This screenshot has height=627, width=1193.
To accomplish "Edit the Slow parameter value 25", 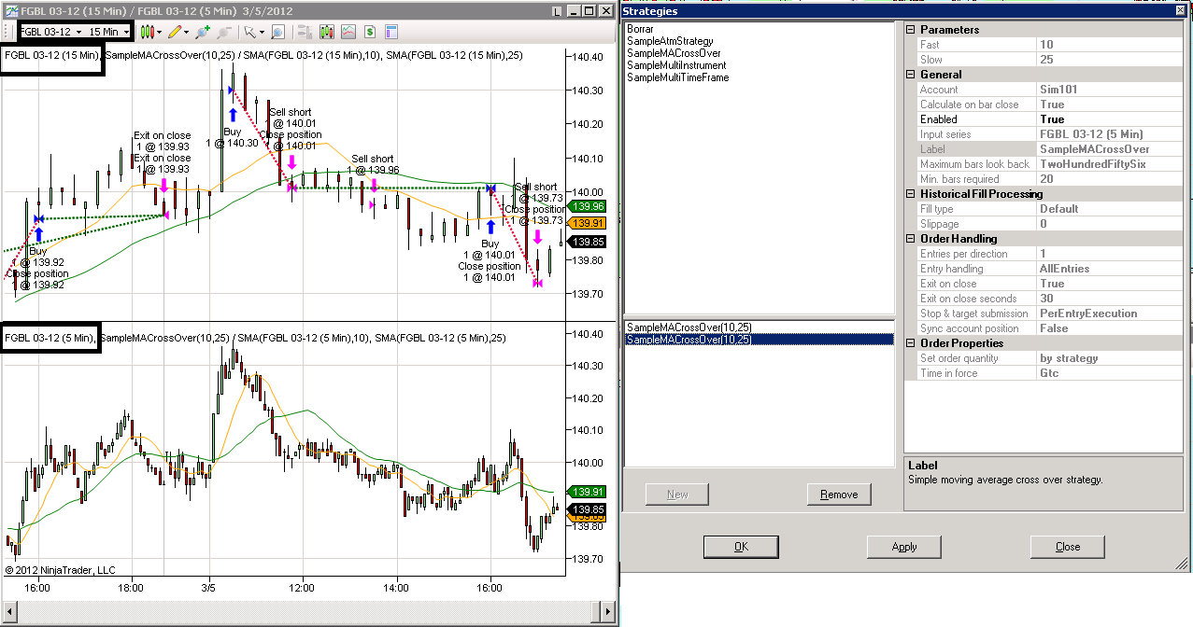I will [1109, 60].
